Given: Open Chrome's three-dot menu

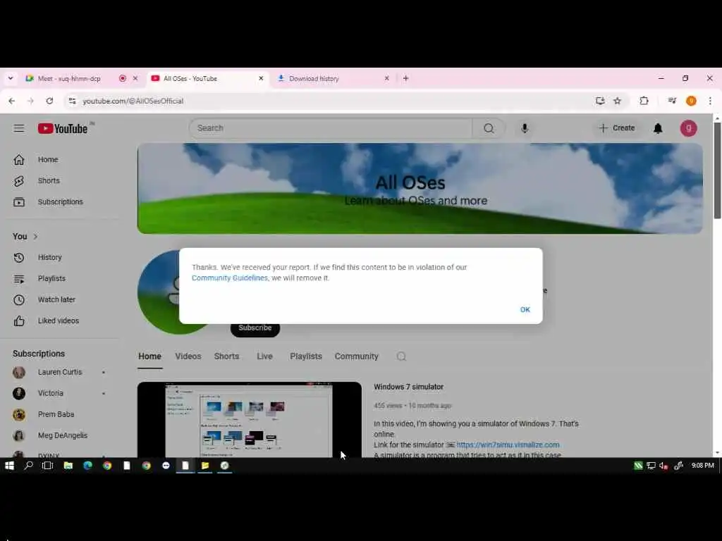Looking at the screenshot, I should point(710,101).
